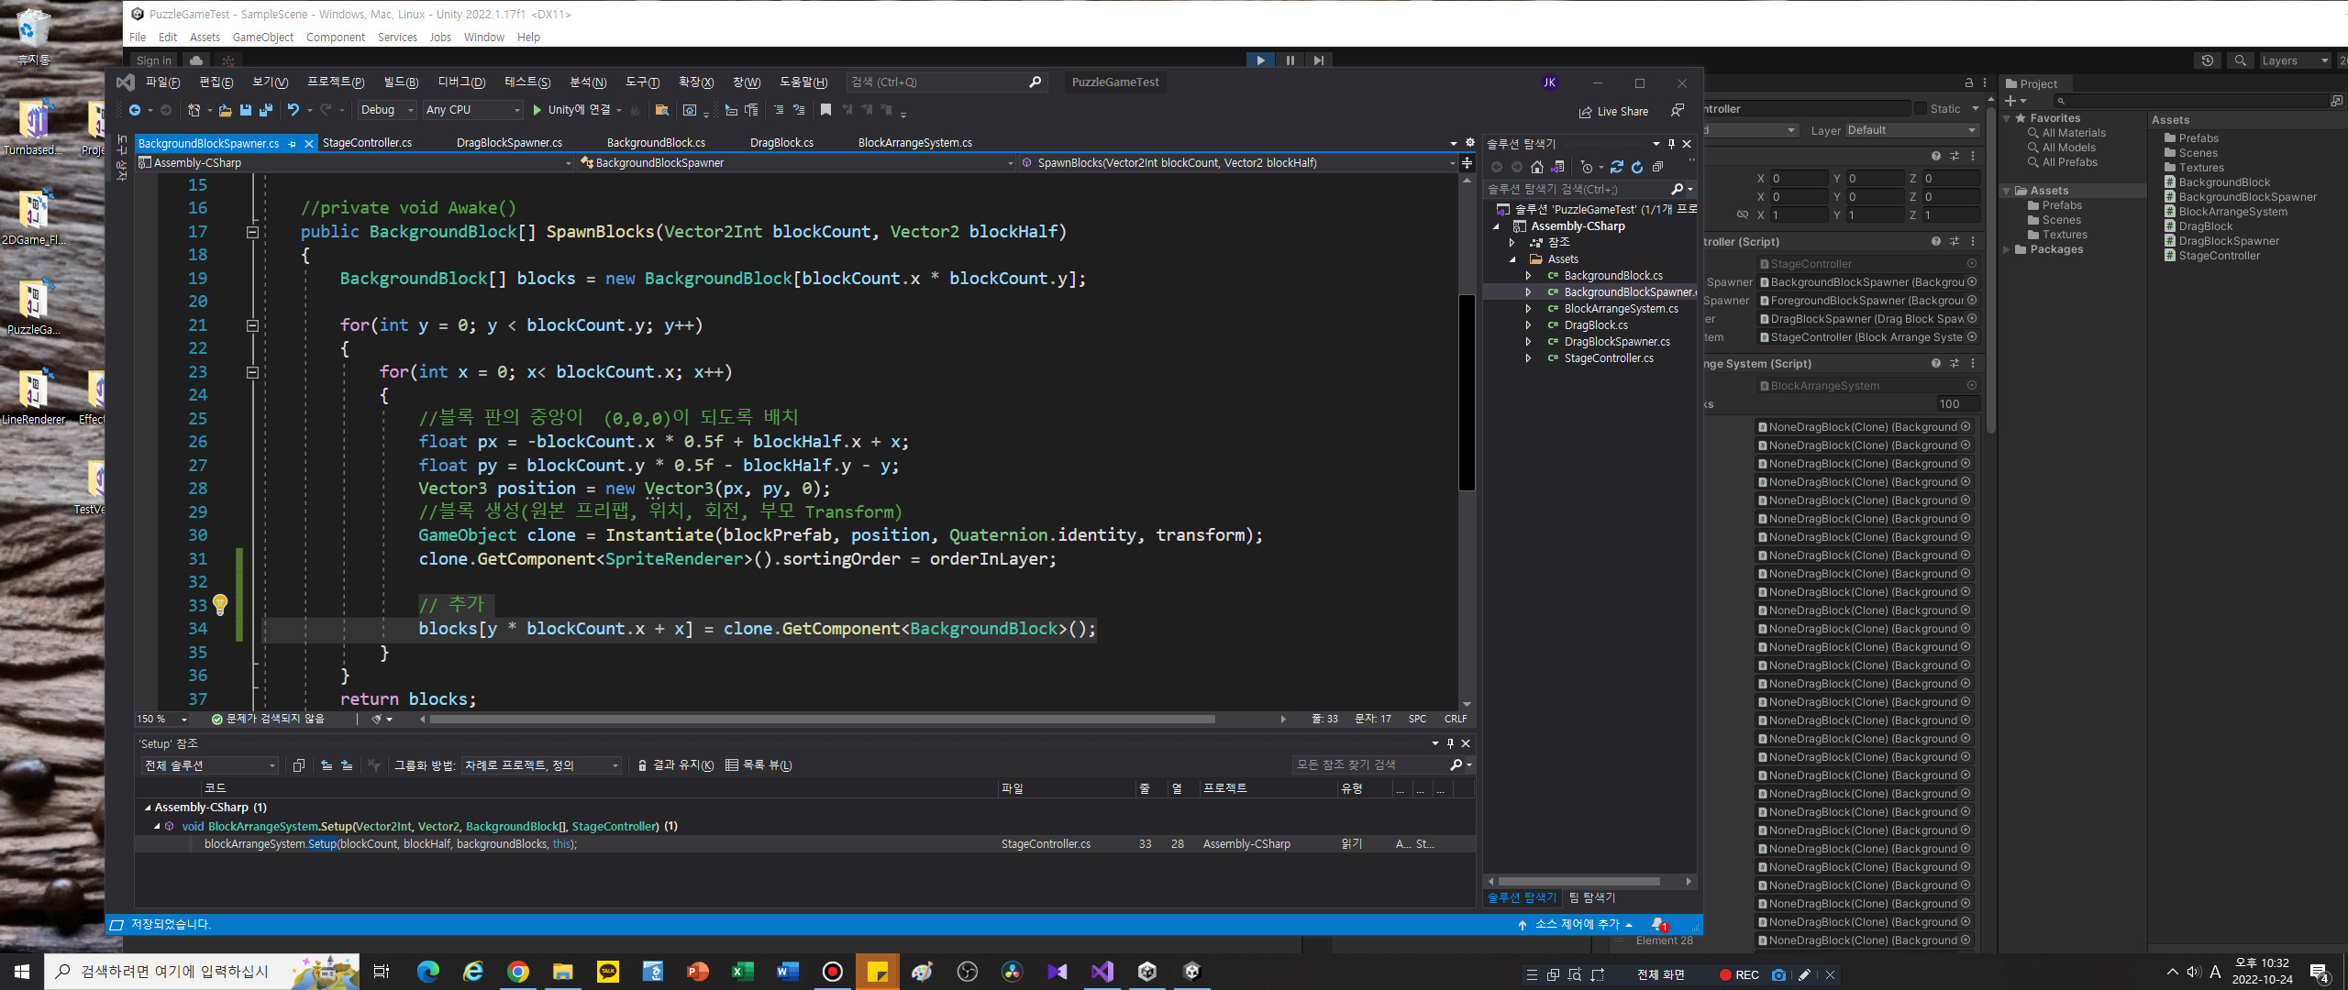Click the Live Share button
2348x990 pixels.
pos(1613,112)
